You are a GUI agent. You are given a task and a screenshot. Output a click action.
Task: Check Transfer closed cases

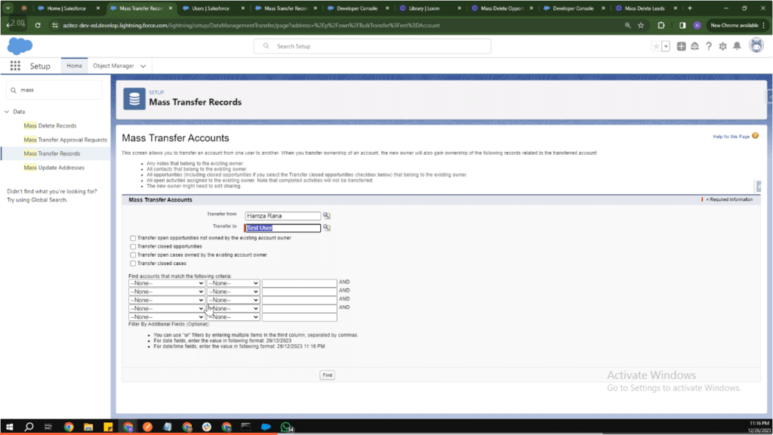(133, 264)
